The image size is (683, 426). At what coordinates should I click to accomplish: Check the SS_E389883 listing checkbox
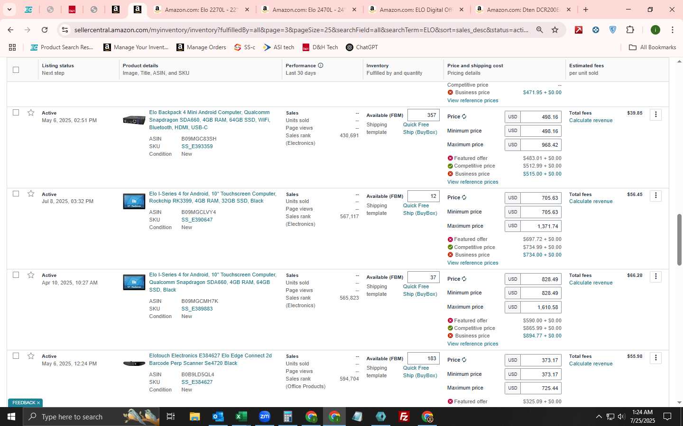coord(16,275)
